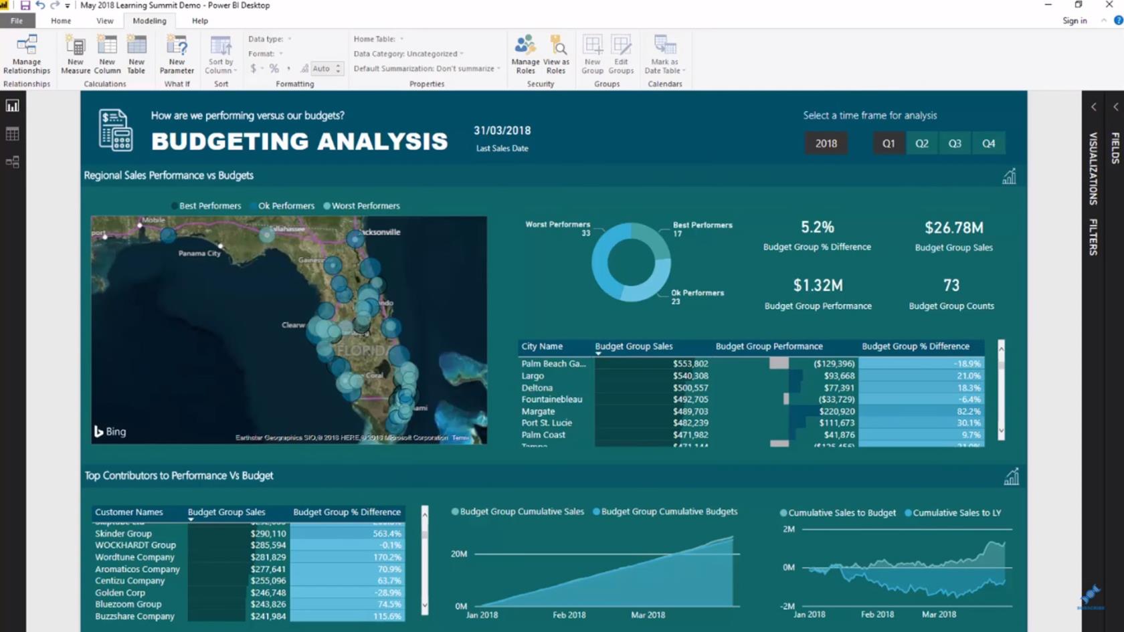1124x632 pixels.
Task: Select the Q1 quarter slicer
Action: [x=888, y=143]
